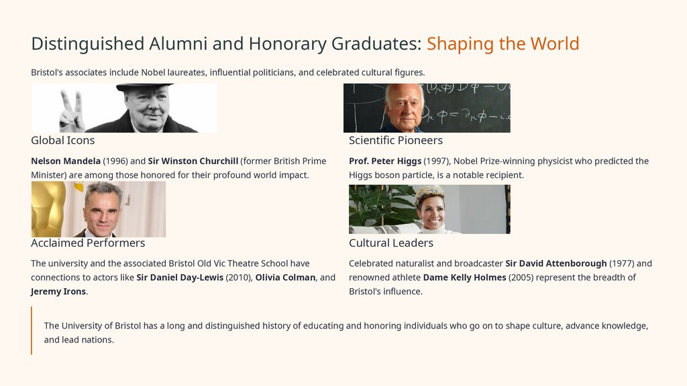Select the "Global Icons" heading
687x386 pixels.
pyautogui.click(x=62, y=141)
